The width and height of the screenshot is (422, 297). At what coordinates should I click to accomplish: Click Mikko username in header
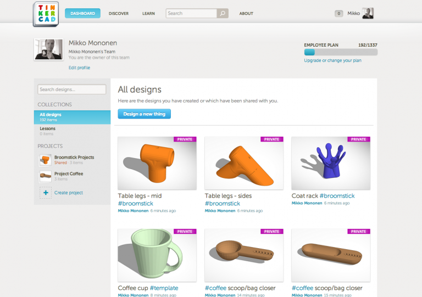pos(353,13)
